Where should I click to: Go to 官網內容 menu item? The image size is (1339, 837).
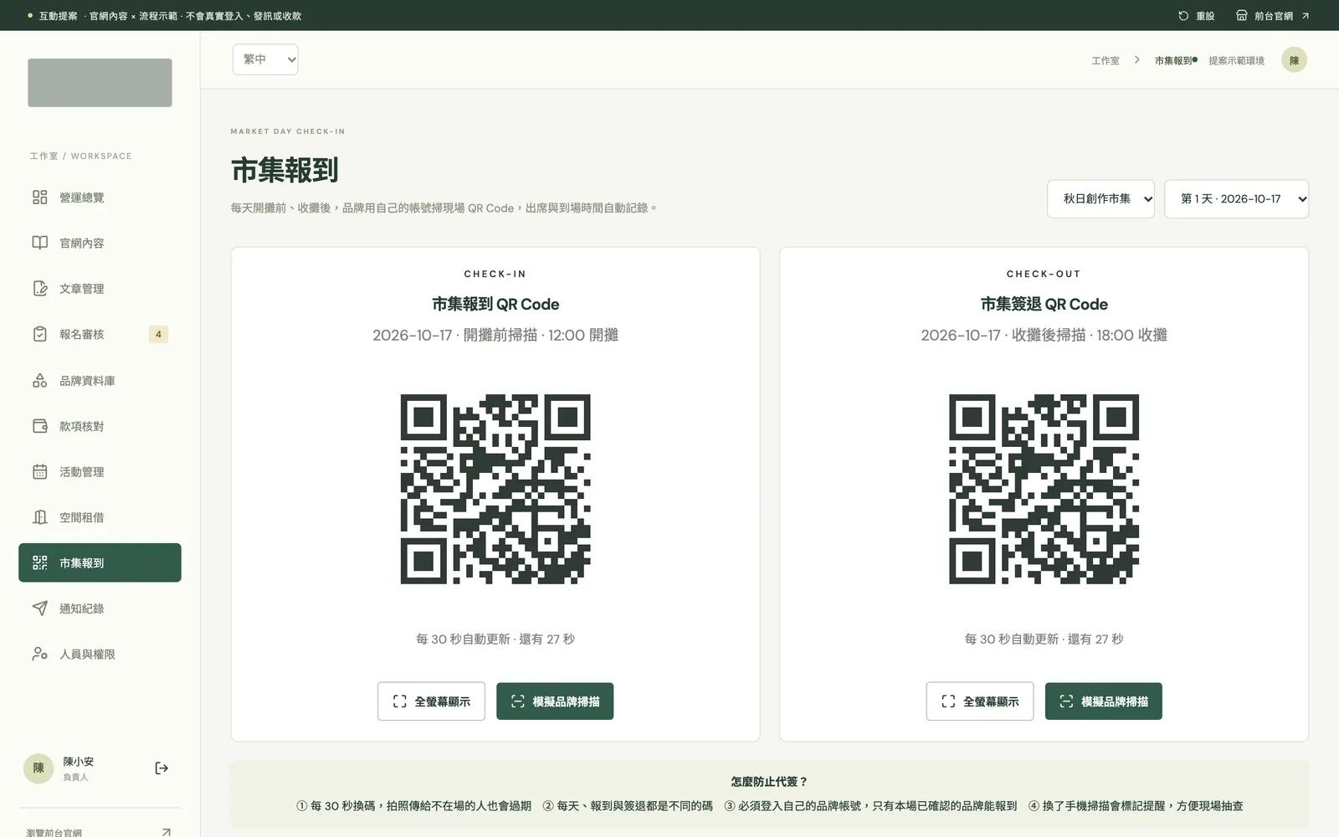(100, 243)
